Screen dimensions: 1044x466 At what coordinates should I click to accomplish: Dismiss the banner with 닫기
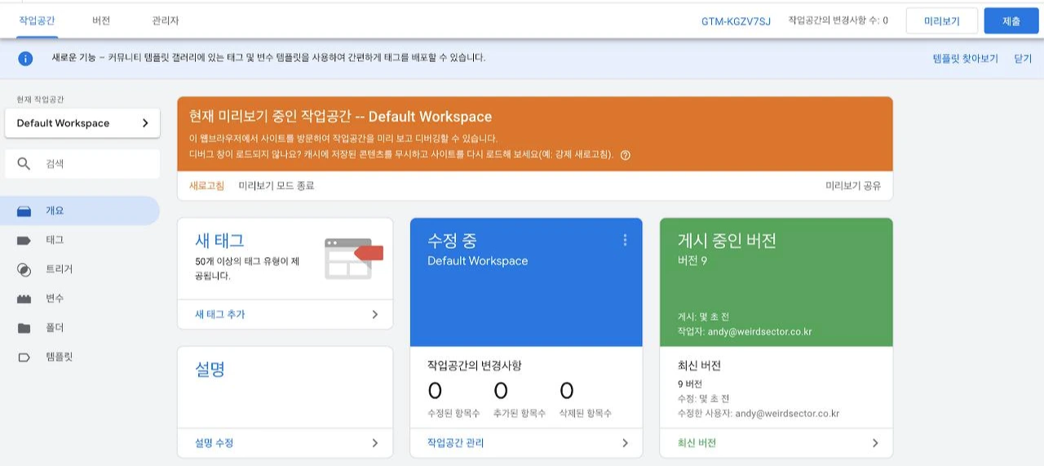pos(1023,59)
